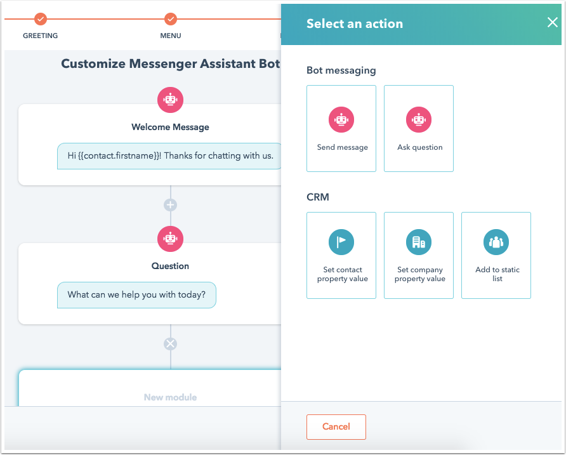Click the Question module bot icon
566x455 pixels.
click(171, 239)
